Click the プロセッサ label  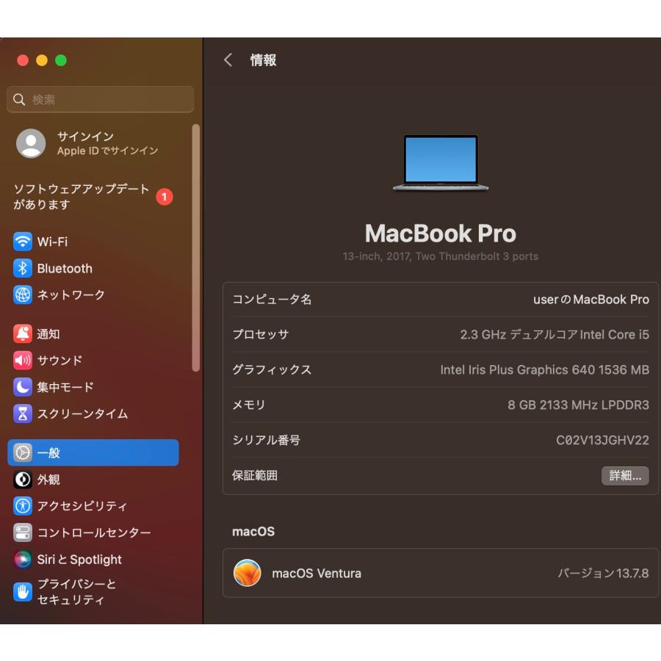click(x=261, y=334)
